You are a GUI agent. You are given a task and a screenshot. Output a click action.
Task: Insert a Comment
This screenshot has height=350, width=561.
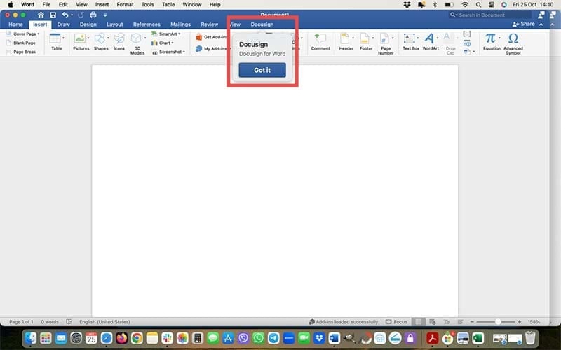coord(320,41)
